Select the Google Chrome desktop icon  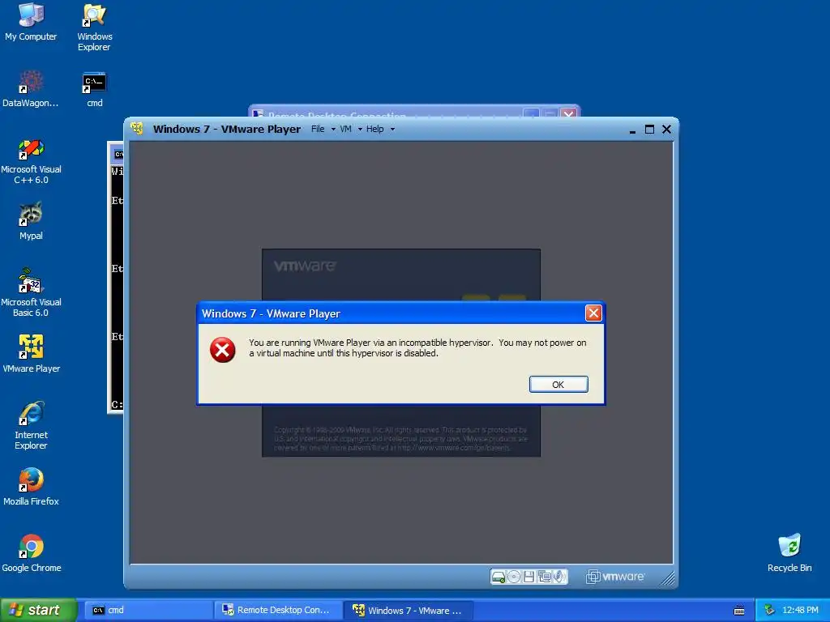coord(31,552)
